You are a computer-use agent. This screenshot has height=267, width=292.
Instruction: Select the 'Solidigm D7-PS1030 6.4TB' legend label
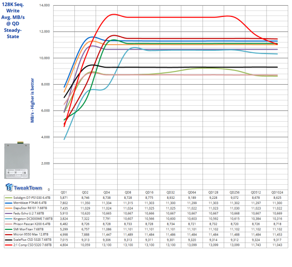coord(32,198)
